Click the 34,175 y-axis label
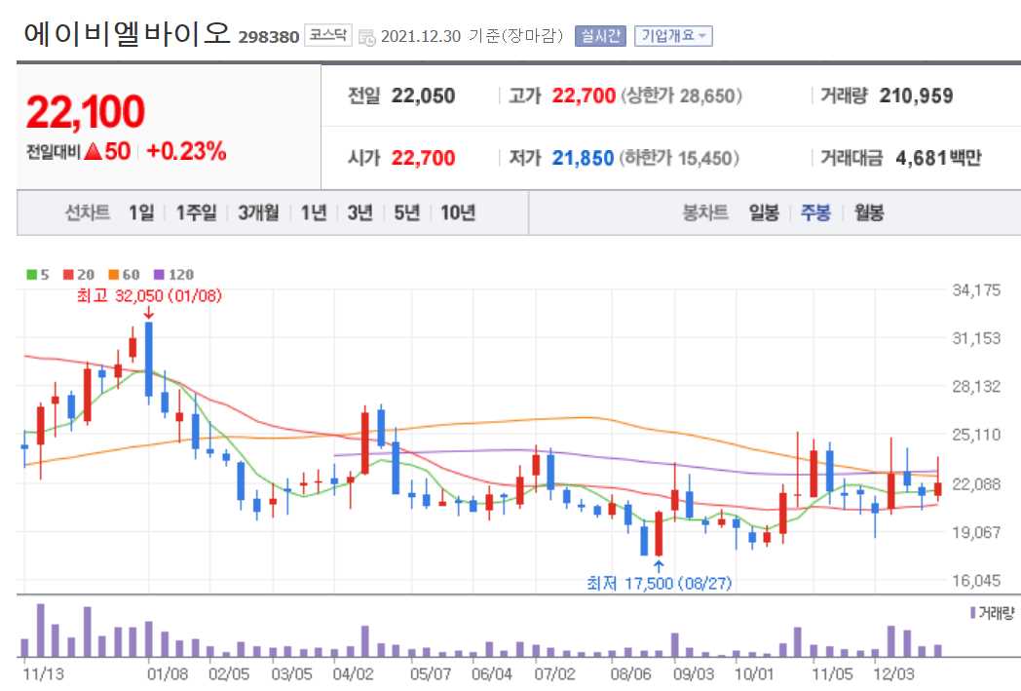This screenshot has height=691, width=1021. point(976,290)
